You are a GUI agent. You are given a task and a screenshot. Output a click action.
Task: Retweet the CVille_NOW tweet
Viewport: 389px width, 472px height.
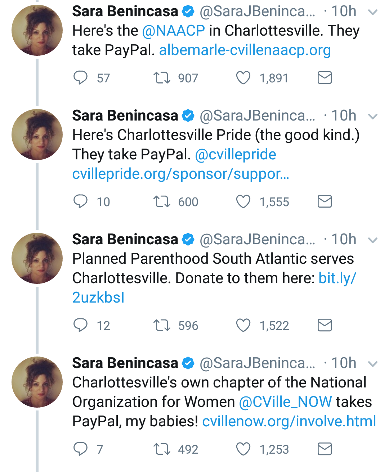162,449
